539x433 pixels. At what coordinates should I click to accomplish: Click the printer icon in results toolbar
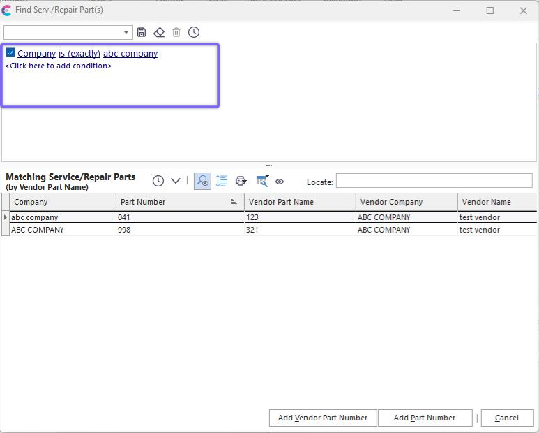(241, 181)
